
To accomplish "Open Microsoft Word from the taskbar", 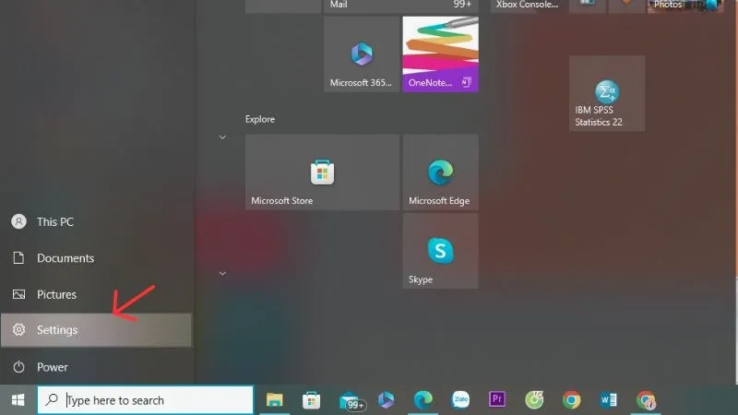I will (609, 400).
